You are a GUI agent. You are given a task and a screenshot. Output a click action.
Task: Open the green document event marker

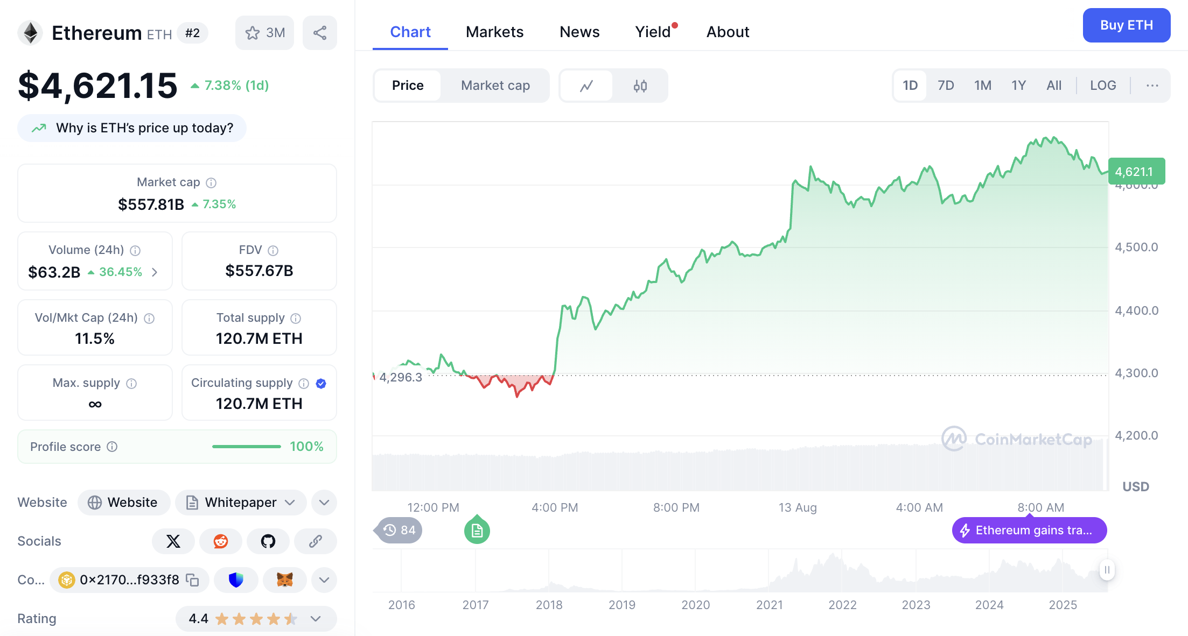[477, 531]
